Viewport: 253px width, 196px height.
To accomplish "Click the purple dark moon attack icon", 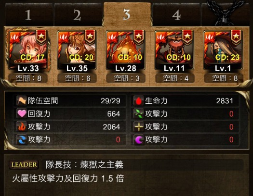I will 139,139.
